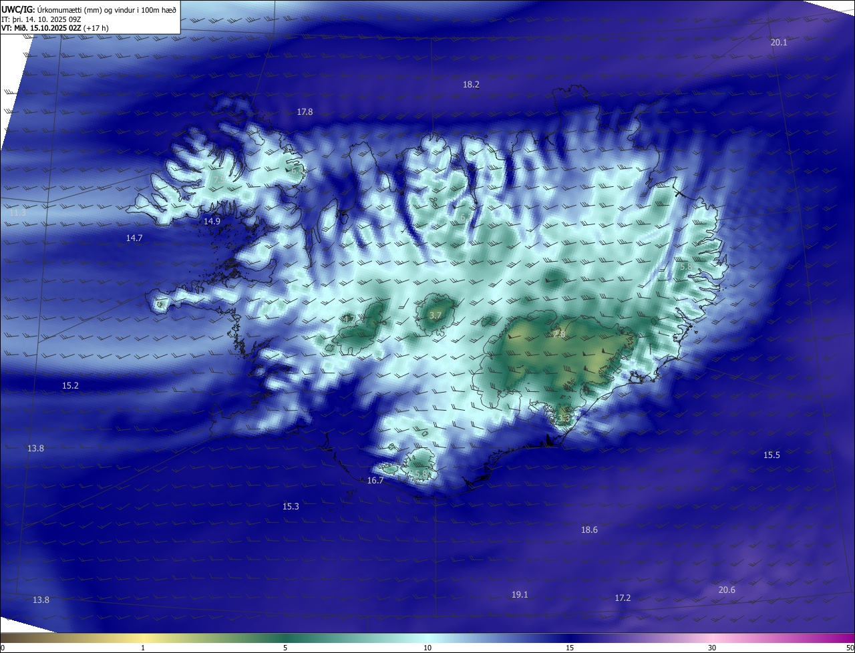This screenshot has height=653, width=855.
Task: Click the value label 17.8 on the map
Action: click(x=305, y=112)
